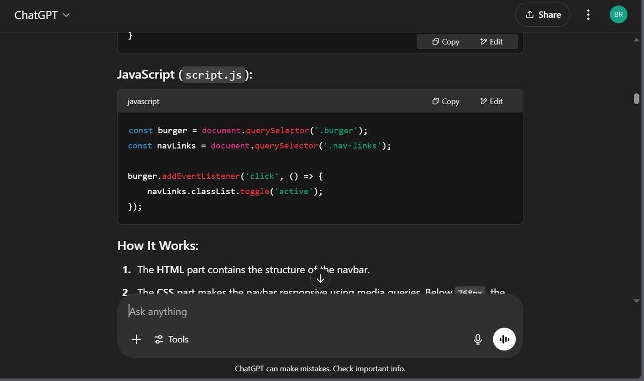
Task: Focus the Ask anything input field
Action: click(320, 312)
